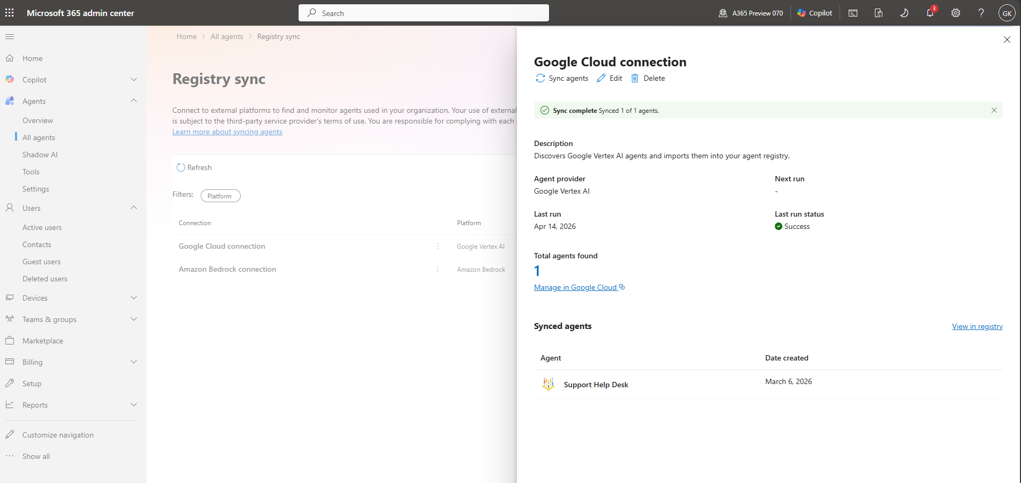Open Guest users
The width and height of the screenshot is (1021, 483).
[x=42, y=262]
